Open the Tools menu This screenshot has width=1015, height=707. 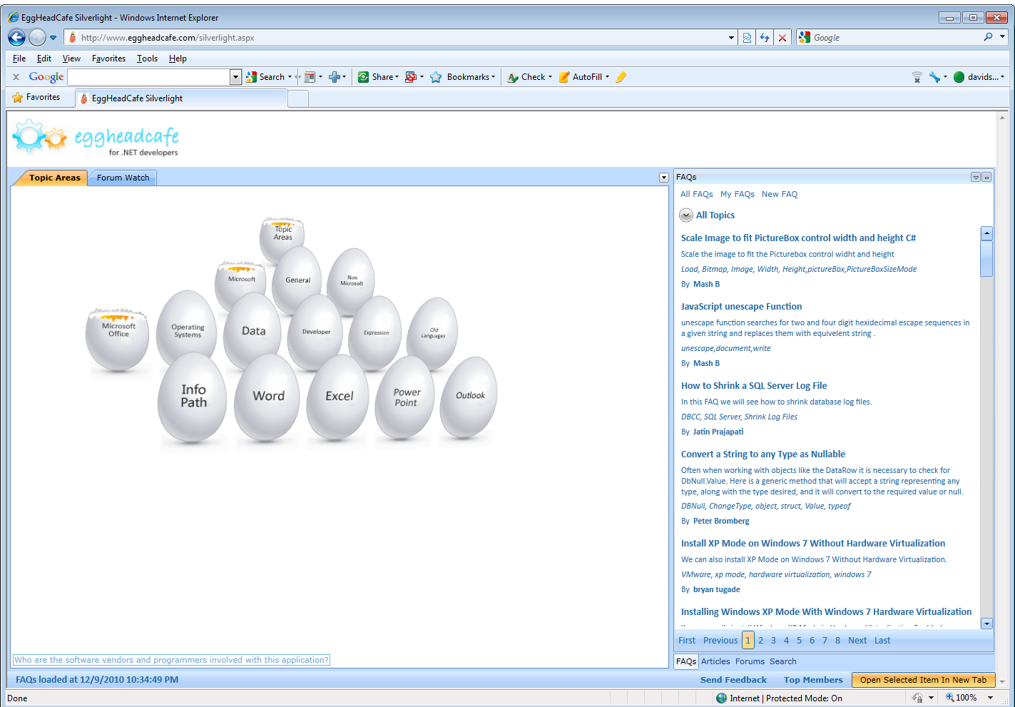pyautogui.click(x=147, y=59)
